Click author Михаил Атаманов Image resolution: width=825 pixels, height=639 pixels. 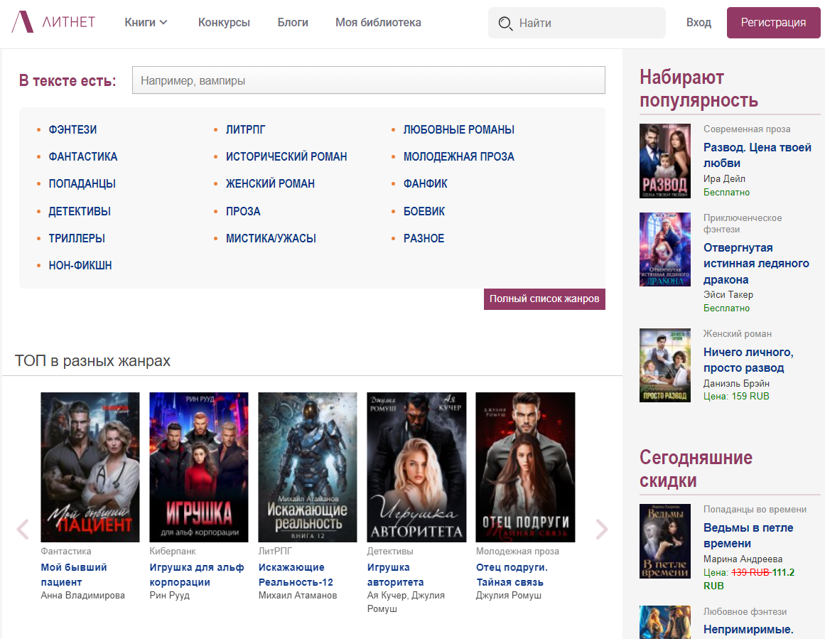point(297,596)
